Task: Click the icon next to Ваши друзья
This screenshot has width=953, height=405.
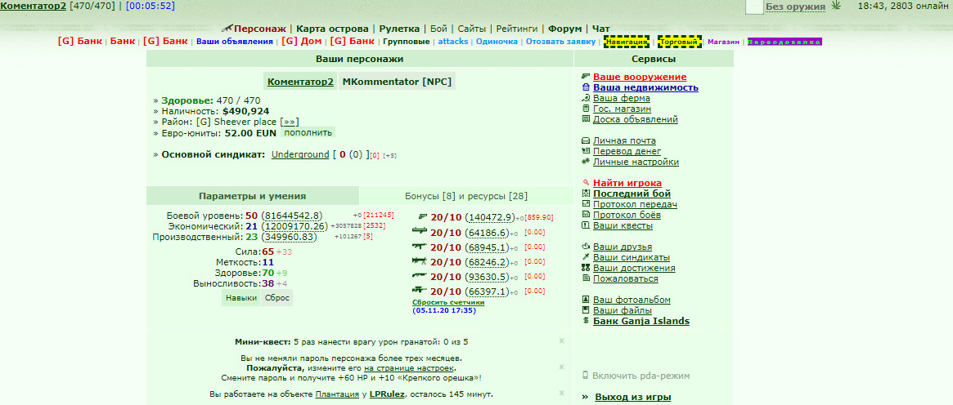Action: pos(586,247)
